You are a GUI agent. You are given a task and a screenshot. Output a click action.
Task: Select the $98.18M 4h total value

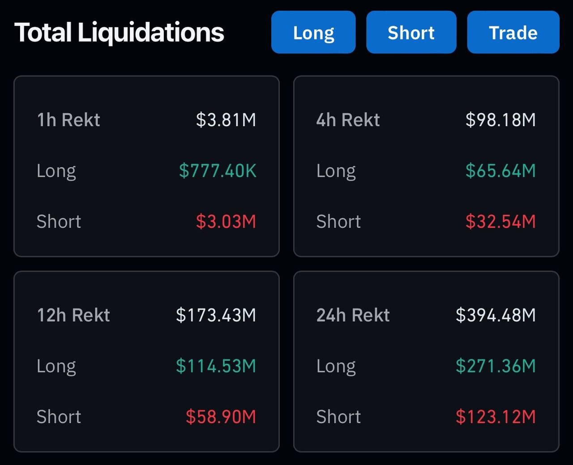500,120
